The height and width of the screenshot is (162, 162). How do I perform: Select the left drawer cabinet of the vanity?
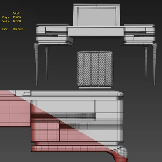(54, 34)
